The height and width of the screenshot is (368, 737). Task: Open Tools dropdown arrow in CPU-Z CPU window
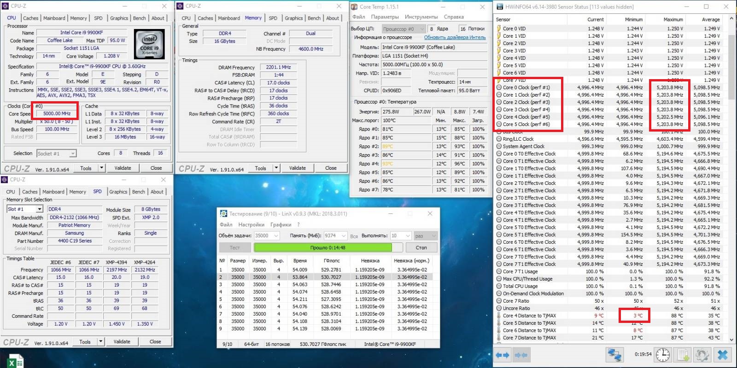tap(101, 168)
